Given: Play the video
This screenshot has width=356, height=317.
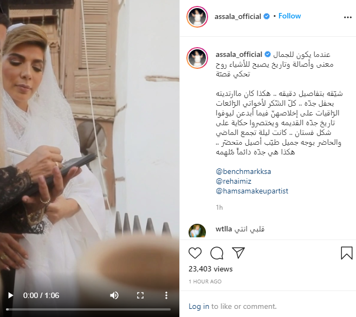Looking at the screenshot, I should click(10, 295).
